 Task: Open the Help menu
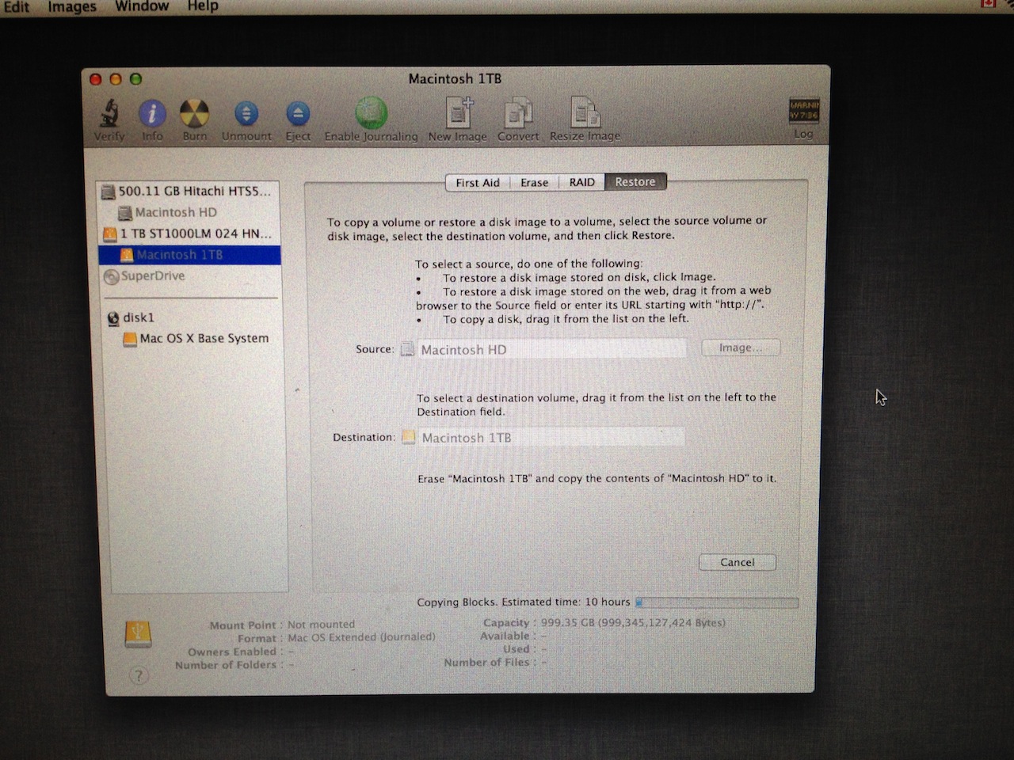coord(203,6)
